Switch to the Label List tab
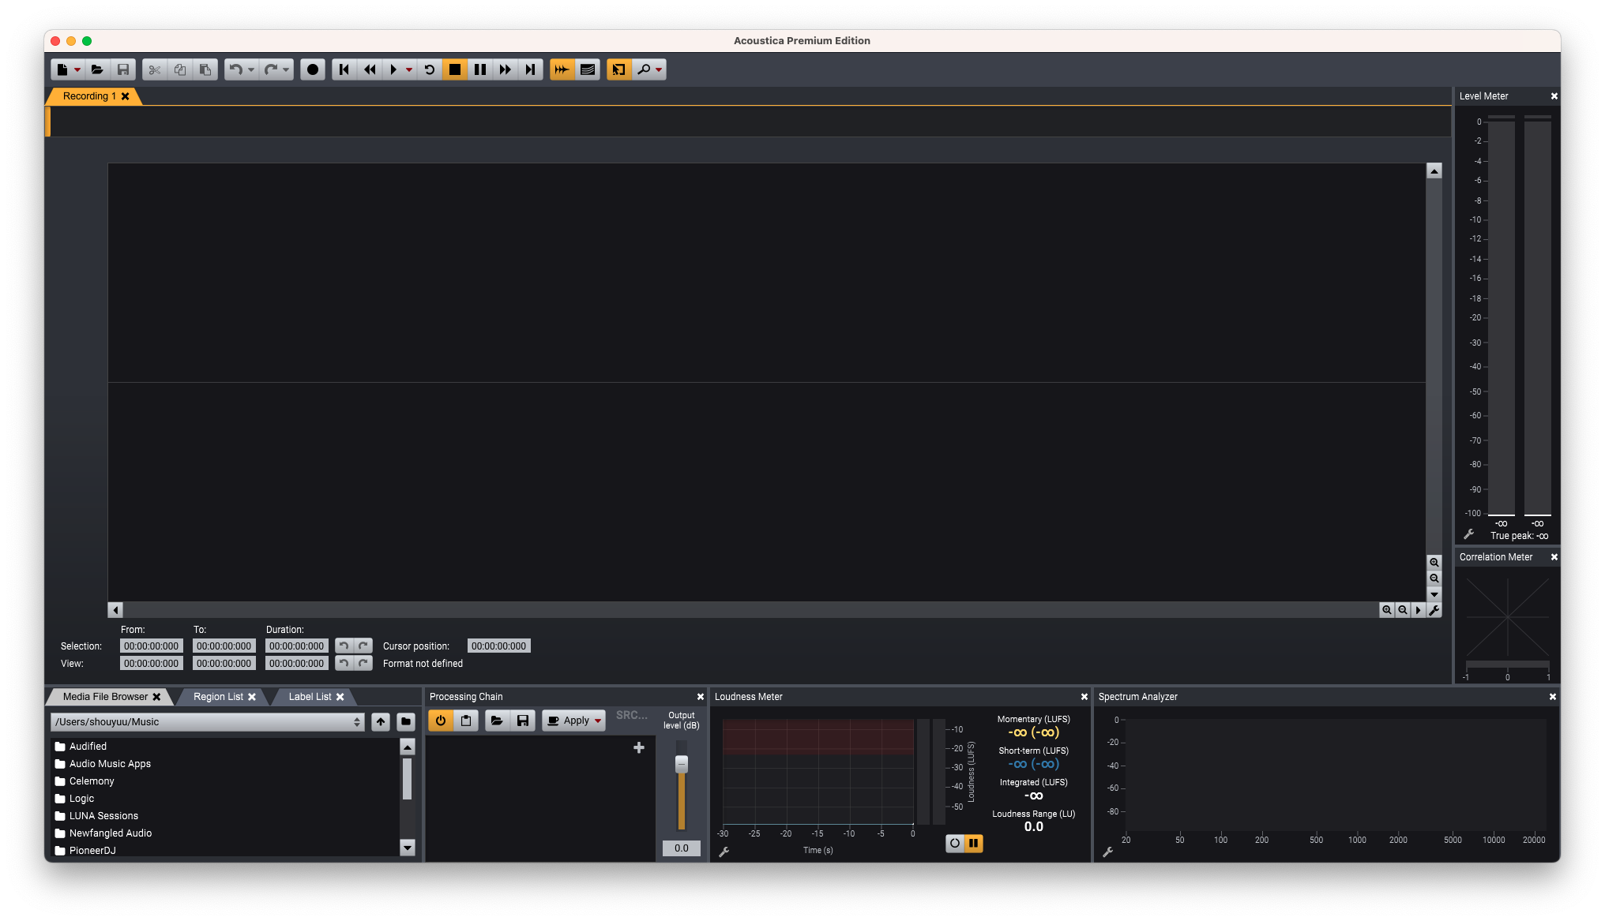The image size is (1605, 921). (310, 697)
